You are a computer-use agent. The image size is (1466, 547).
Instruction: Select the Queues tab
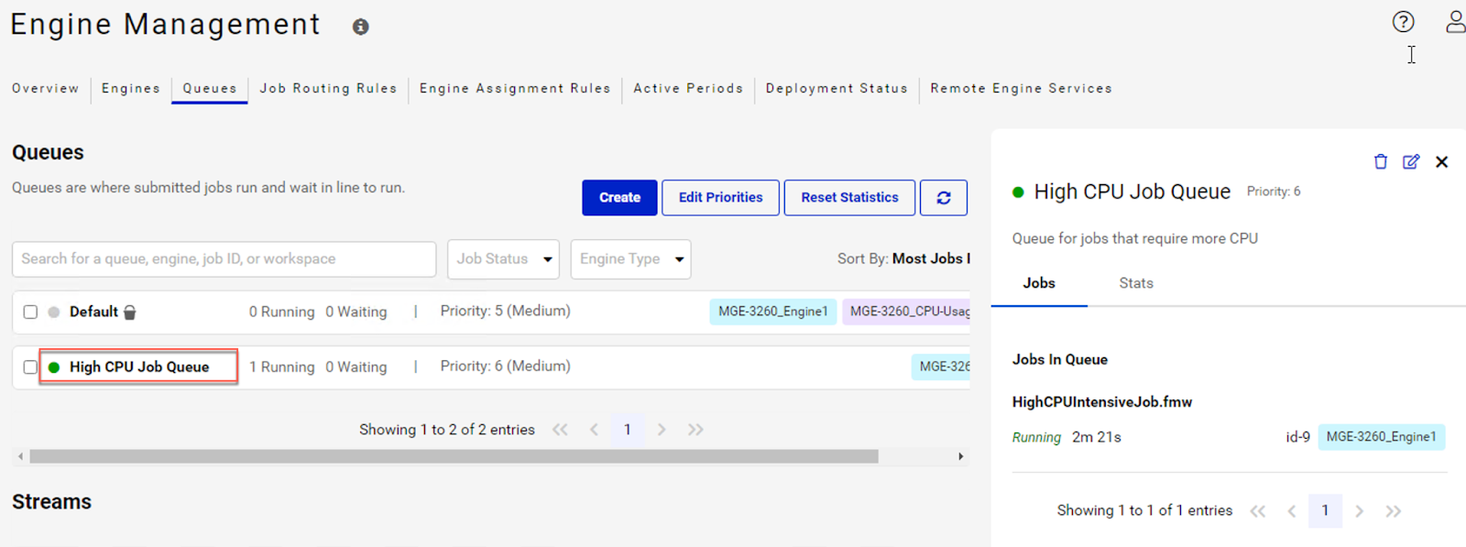tap(210, 89)
